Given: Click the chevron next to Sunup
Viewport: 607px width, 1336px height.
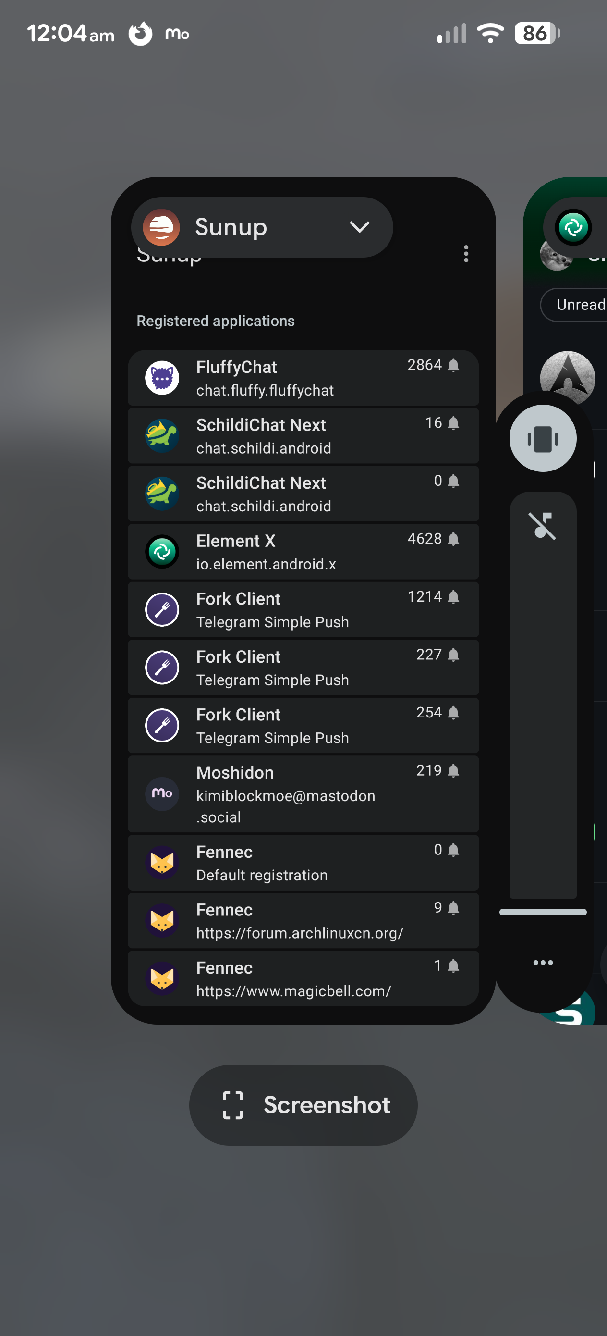Looking at the screenshot, I should pyautogui.click(x=359, y=227).
